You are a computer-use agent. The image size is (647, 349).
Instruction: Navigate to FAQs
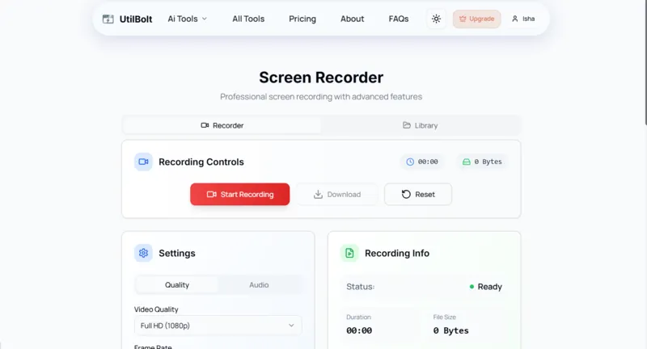pyautogui.click(x=399, y=19)
